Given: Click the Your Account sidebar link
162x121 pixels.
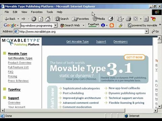Looking at the screenshot, I should [17, 107].
